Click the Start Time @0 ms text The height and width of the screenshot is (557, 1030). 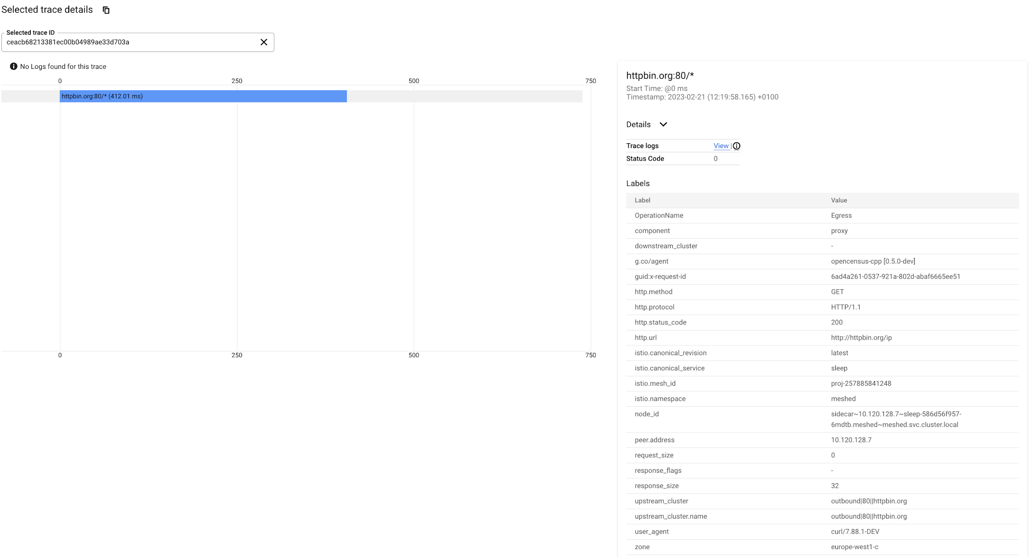[657, 88]
